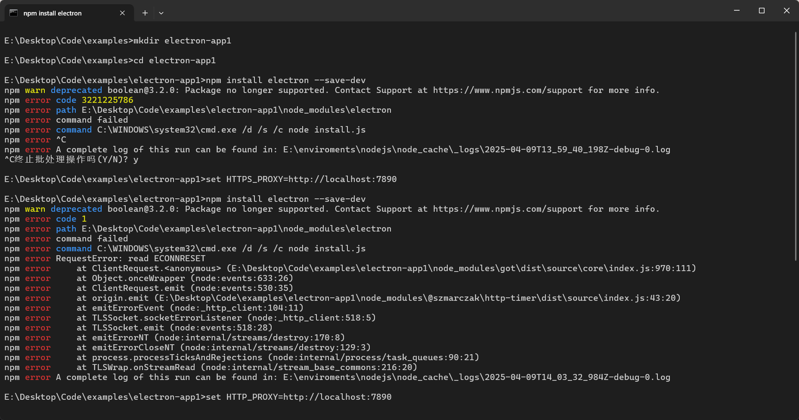Click the "RequestError: read ECONNRESET" message
The width and height of the screenshot is (799, 420).
(130, 259)
